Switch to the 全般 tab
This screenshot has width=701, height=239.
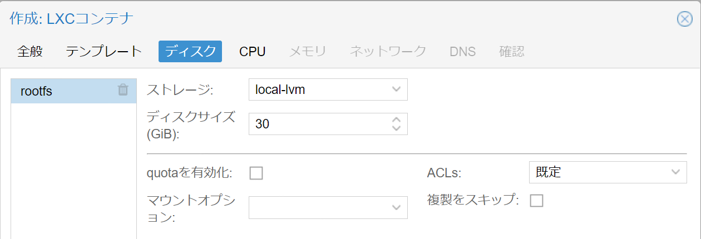click(x=30, y=52)
